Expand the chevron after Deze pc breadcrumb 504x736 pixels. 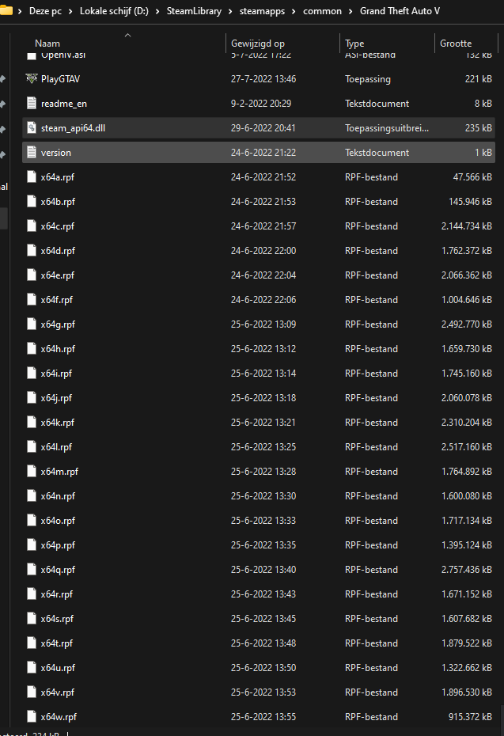pos(70,11)
